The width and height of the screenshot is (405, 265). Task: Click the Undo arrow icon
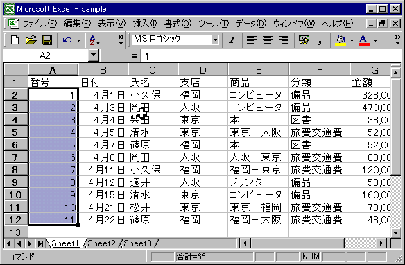point(67,40)
